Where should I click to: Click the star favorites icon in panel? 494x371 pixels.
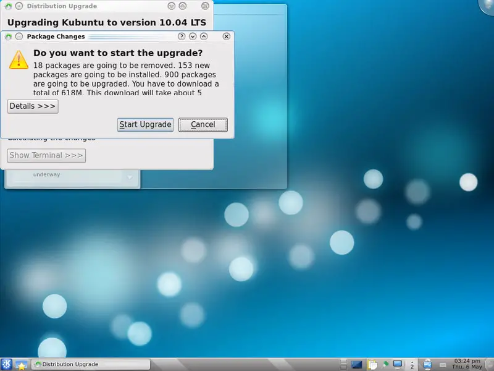(x=21, y=365)
